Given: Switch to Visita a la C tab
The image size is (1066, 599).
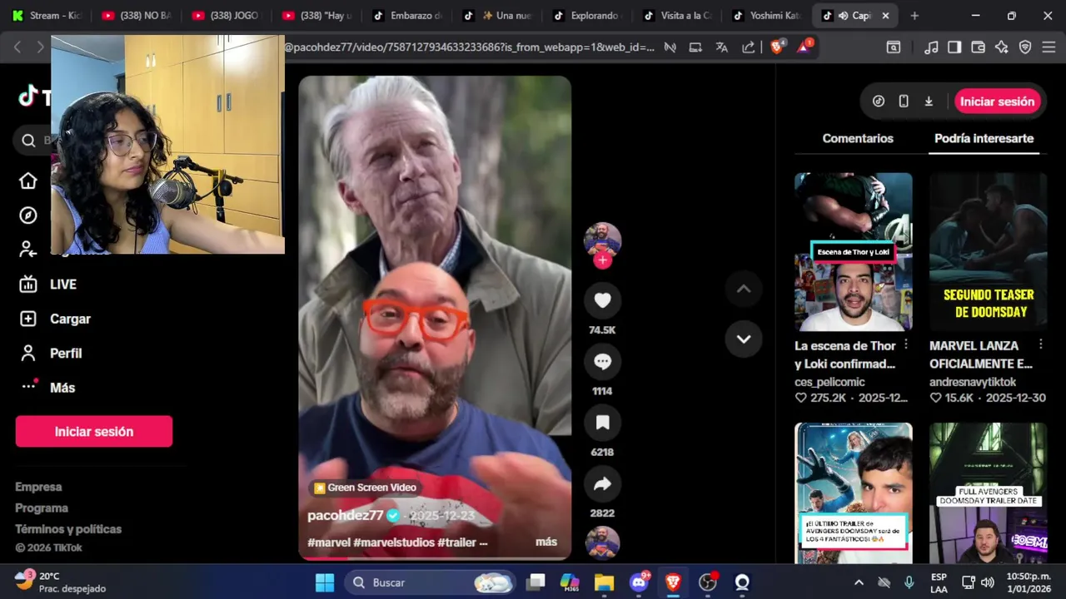Looking at the screenshot, I should click(677, 16).
